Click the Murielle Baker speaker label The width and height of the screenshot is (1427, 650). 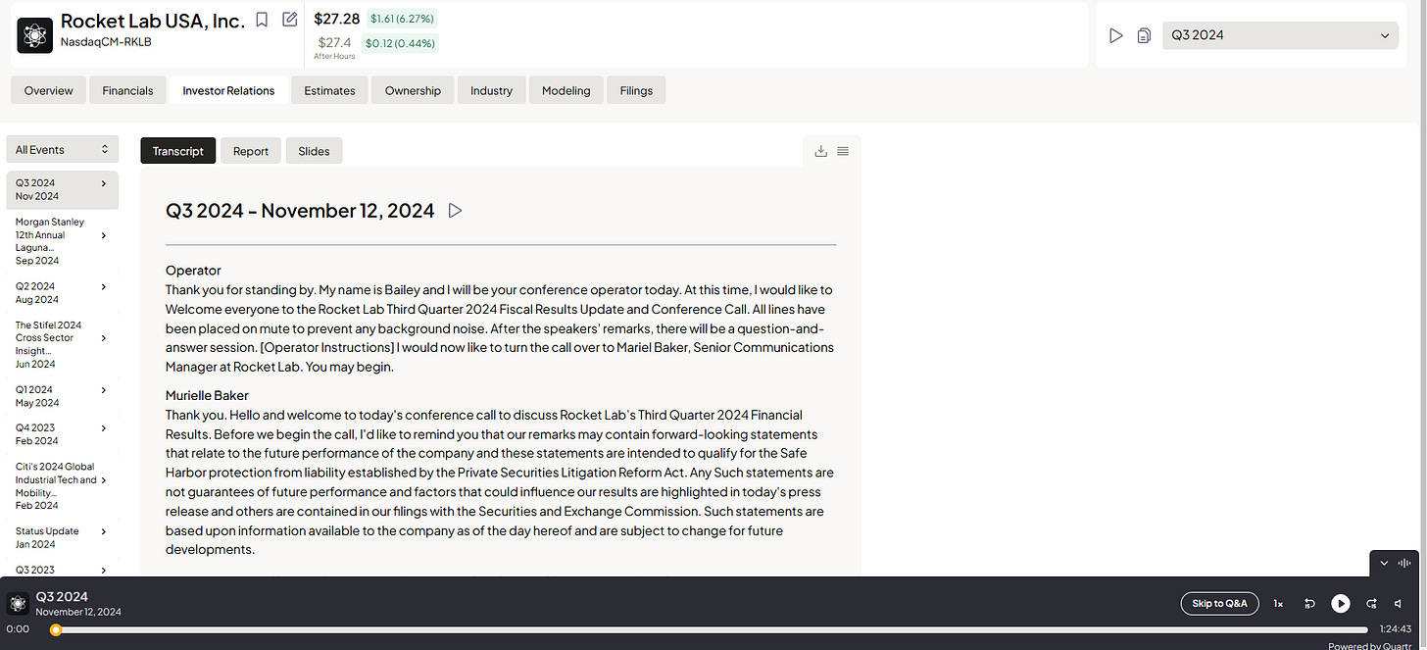[207, 396]
